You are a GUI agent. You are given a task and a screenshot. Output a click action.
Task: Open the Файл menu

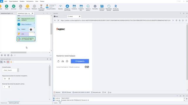[x=6, y=1]
